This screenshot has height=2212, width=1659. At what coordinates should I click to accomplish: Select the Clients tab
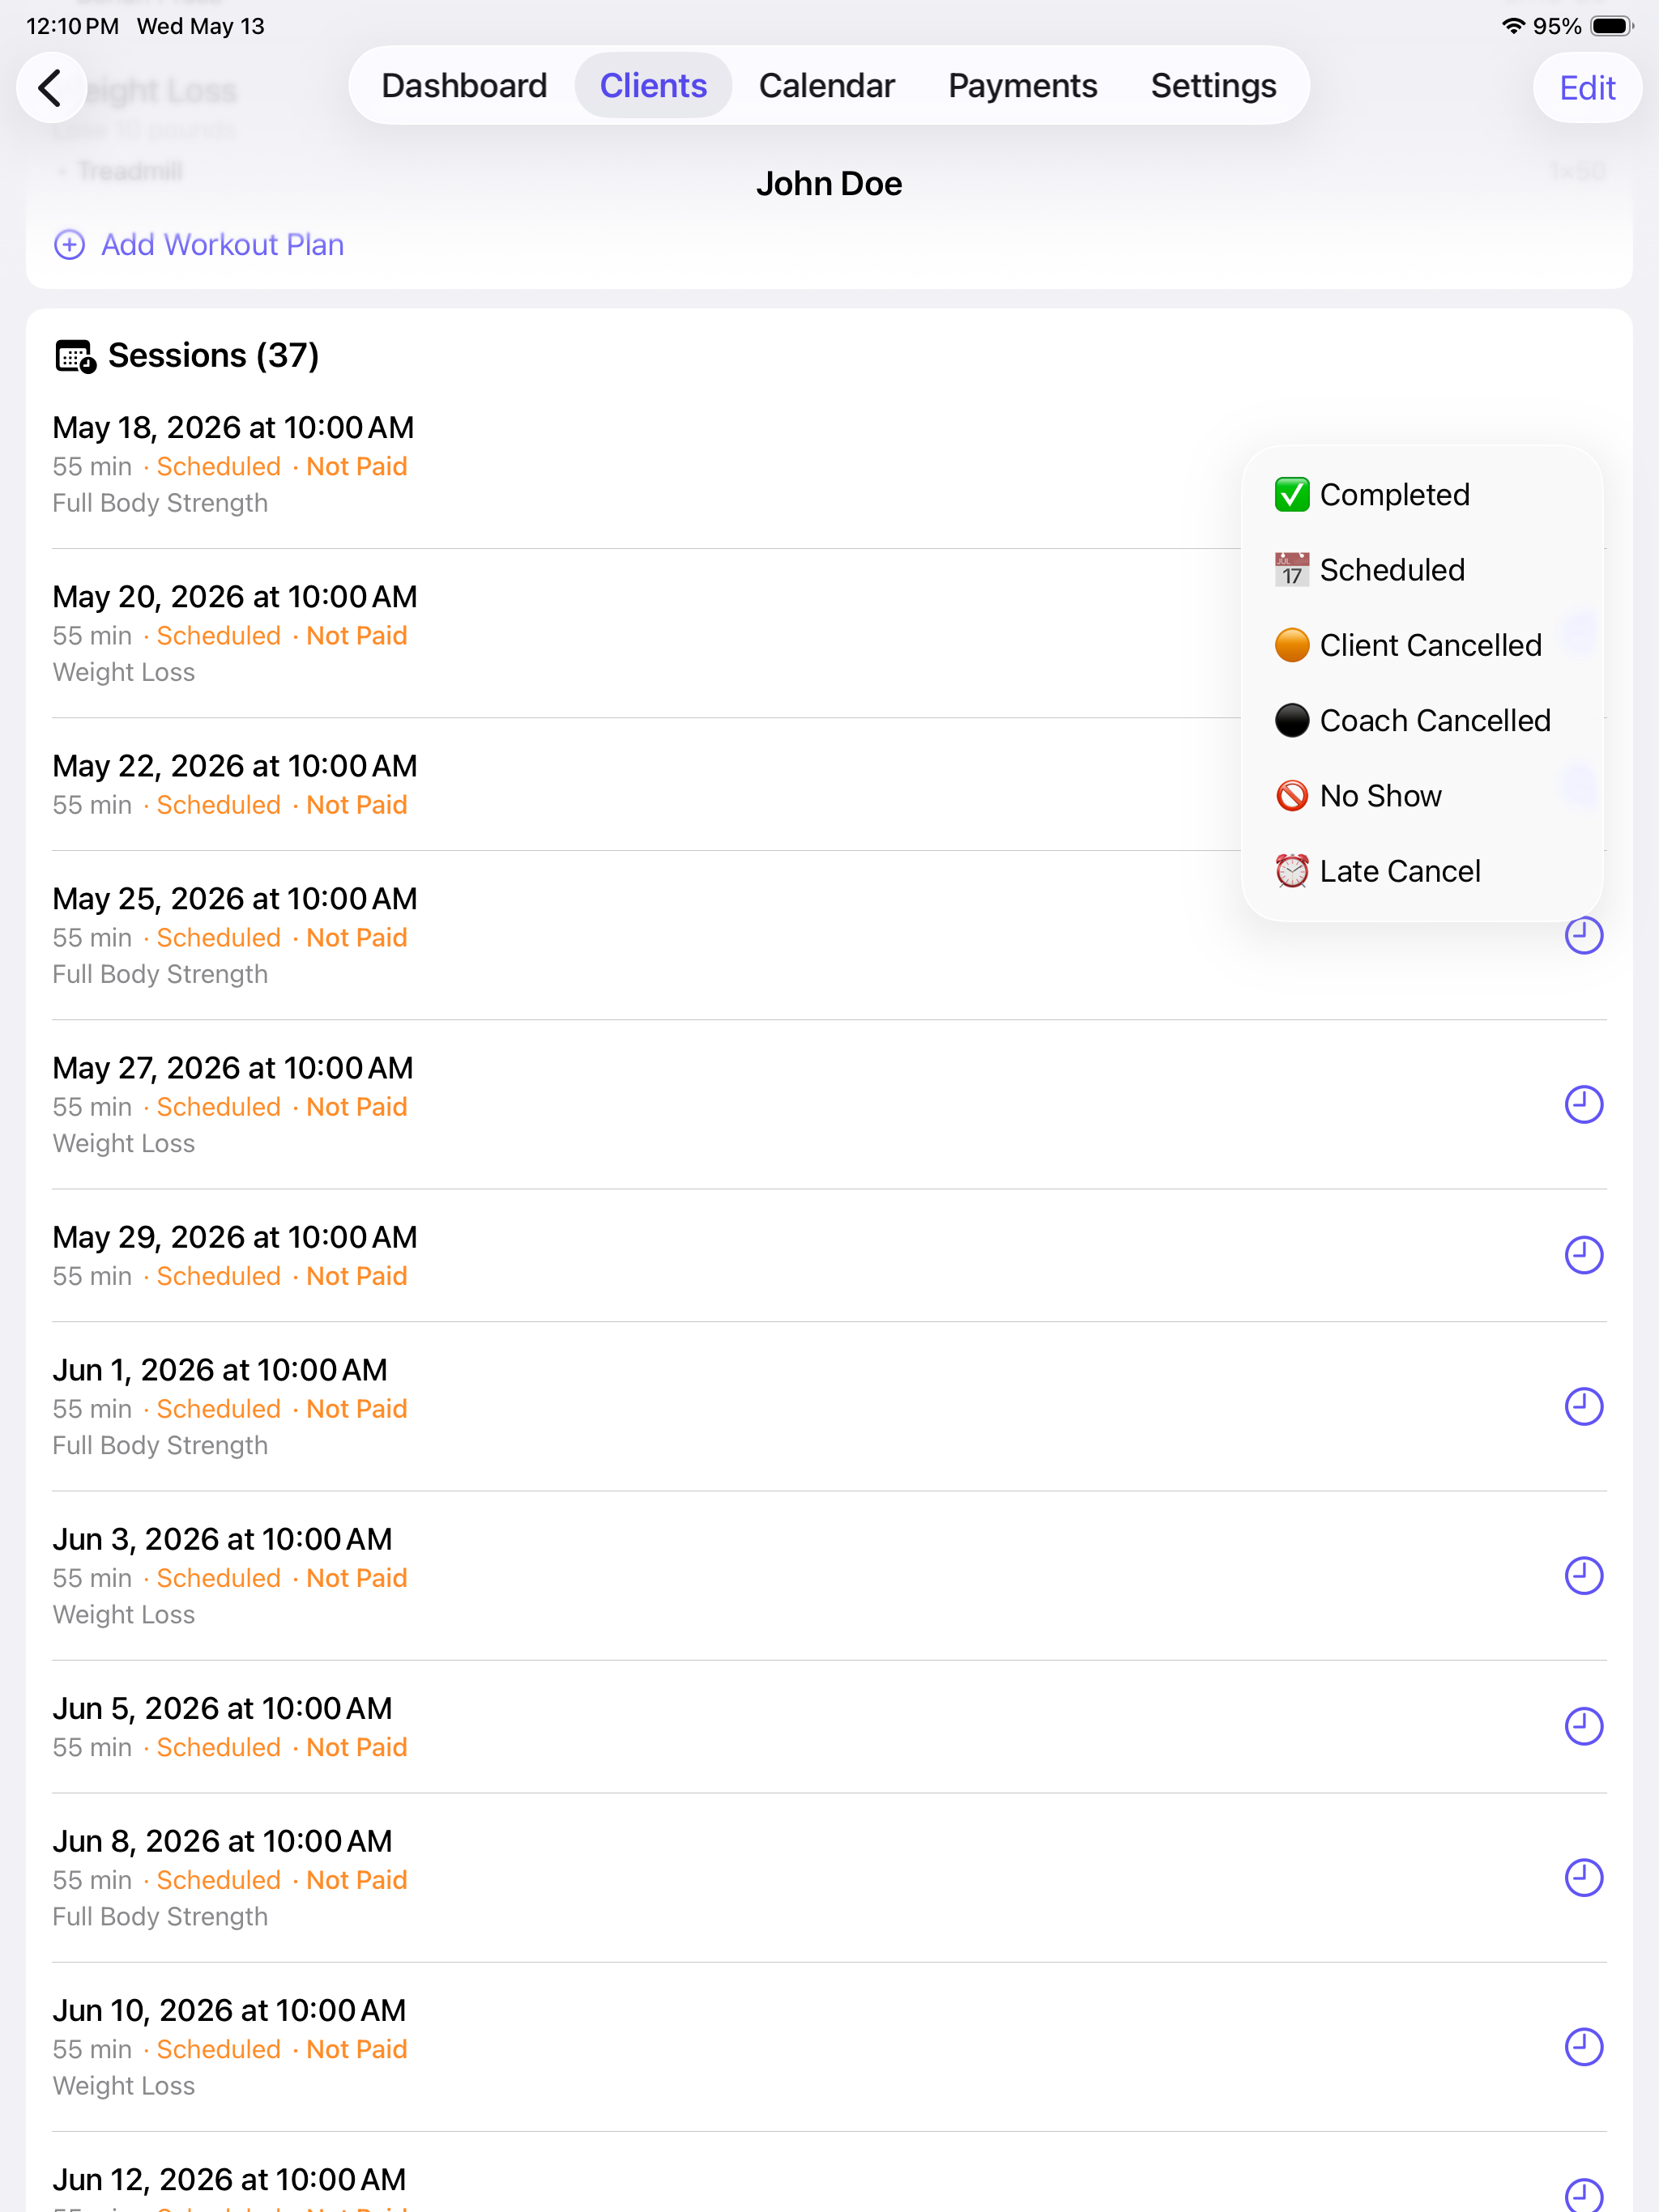654,86
